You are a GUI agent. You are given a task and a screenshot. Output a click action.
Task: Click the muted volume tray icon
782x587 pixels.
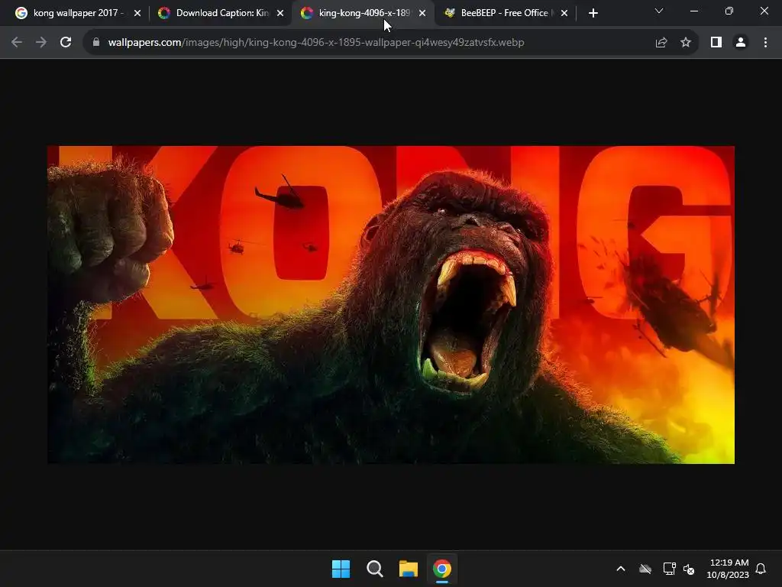click(x=689, y=569)
